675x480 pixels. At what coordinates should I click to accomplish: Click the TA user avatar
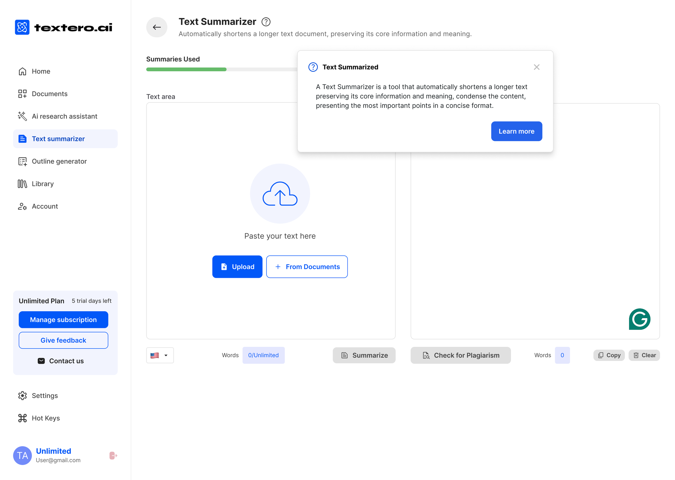pyautogui.click(x=22, y=455)
